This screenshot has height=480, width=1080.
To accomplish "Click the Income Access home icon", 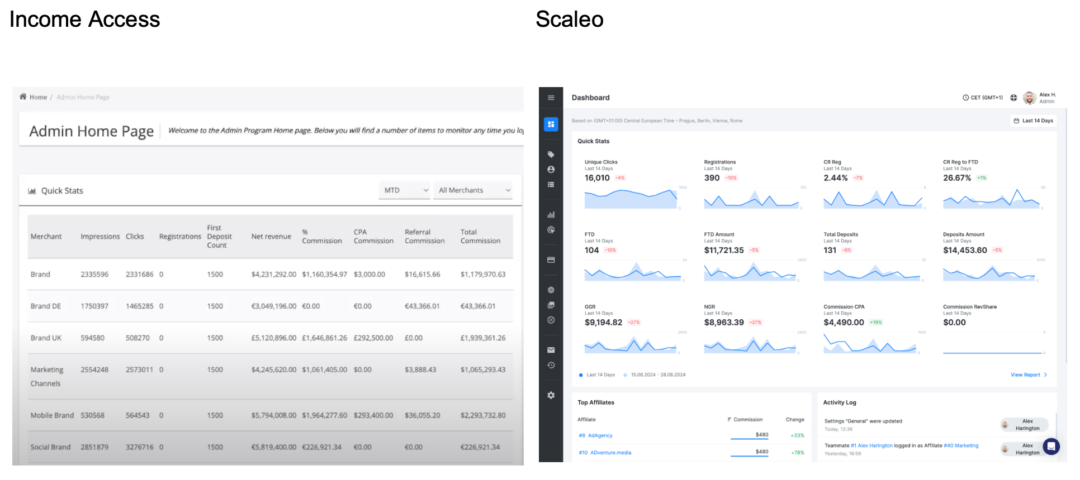I will point(23,97).
